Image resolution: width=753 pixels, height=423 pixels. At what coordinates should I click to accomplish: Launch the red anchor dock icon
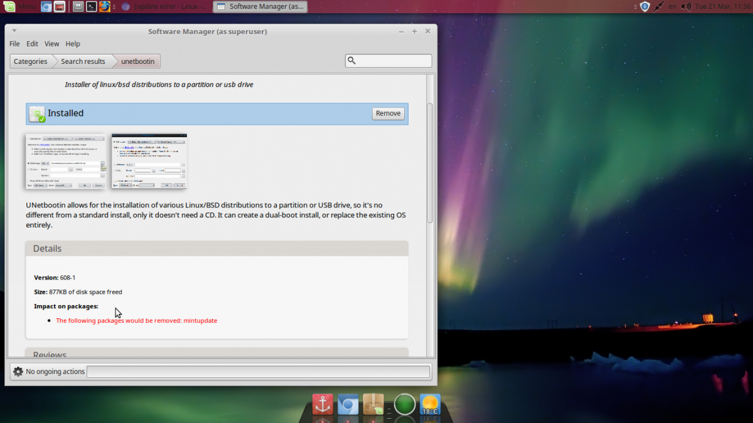click(x=323, y=404)
